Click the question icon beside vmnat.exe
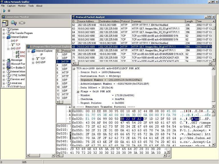Viewport: 219px width, 164px height. pos(9,83)
